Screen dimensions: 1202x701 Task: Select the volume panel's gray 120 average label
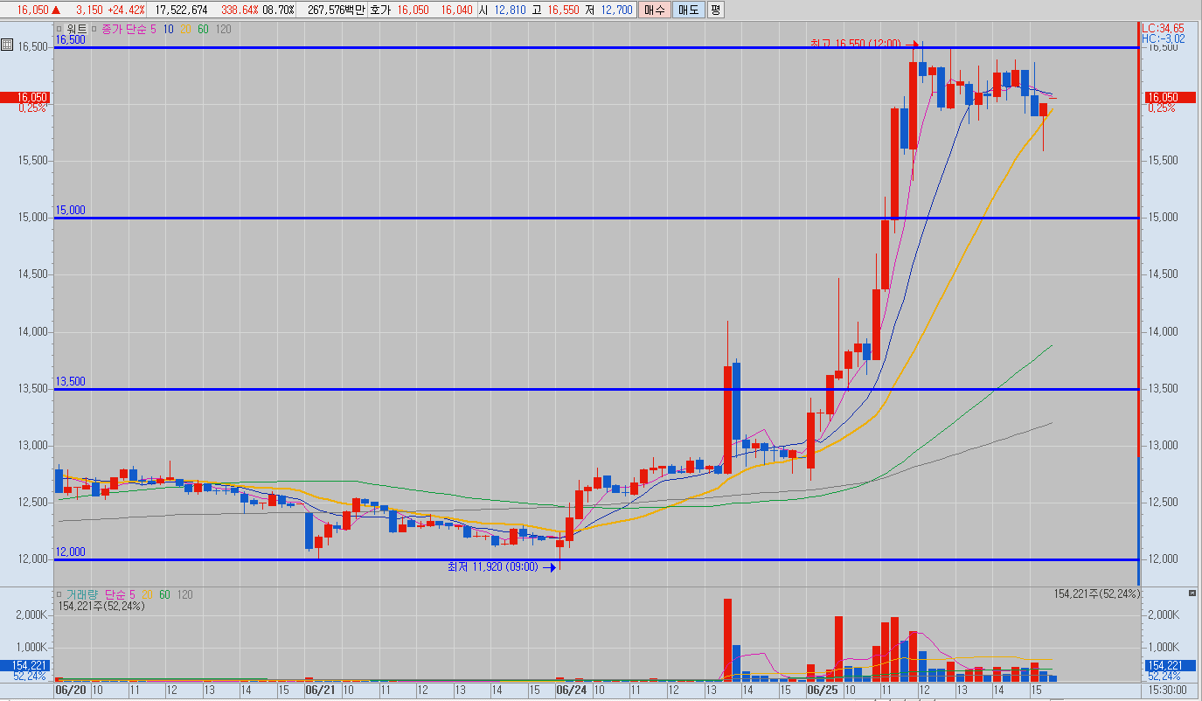tap(185, 594)
